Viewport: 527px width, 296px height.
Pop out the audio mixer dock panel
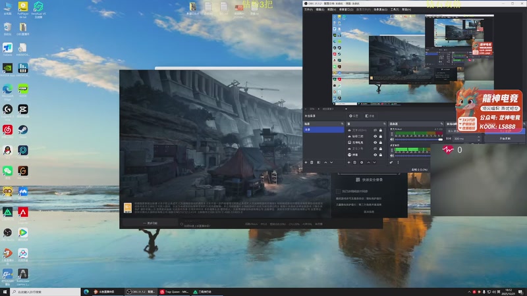pos(441,124)
